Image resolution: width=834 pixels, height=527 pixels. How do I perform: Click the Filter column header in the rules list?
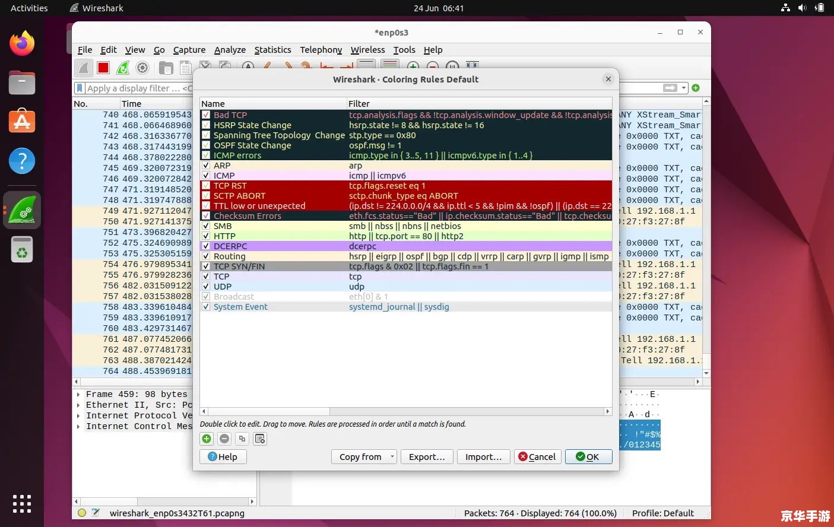pyautogui.click(x=479, y=103)
